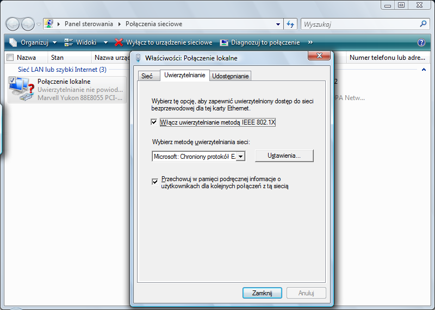435x310 pixels.
Task: Open the authentication method dropdown
Action: click(241, 157)
